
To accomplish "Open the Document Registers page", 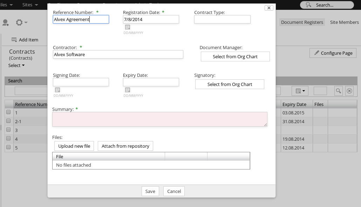I will (x=302, y=22).
